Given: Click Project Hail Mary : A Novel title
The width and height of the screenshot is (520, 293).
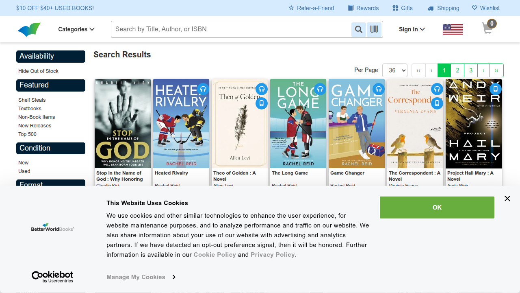Looking at the screenshot, I should point(470,176).
